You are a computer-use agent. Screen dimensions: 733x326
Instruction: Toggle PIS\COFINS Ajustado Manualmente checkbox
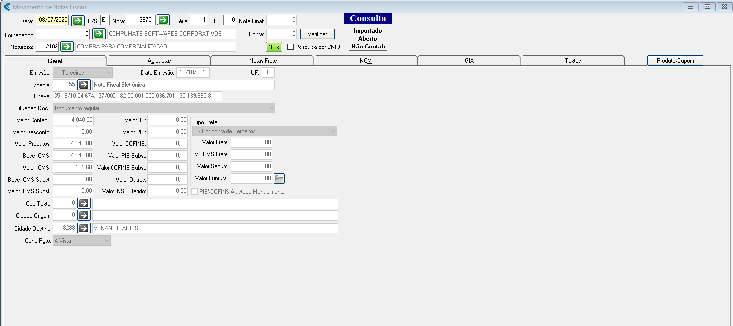pos(195,192)
